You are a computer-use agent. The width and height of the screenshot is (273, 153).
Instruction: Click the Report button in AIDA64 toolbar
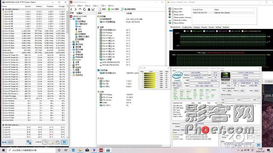point(102,9)
